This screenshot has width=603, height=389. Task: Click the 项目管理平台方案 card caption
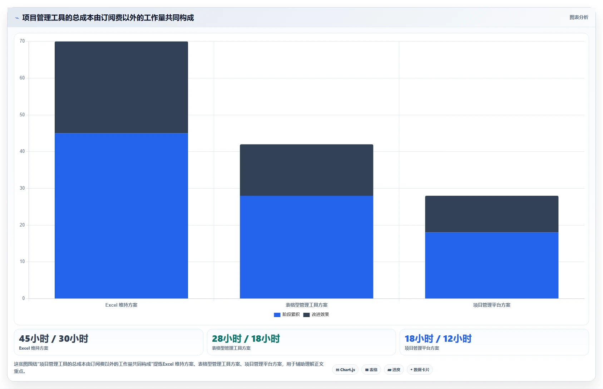422,348
